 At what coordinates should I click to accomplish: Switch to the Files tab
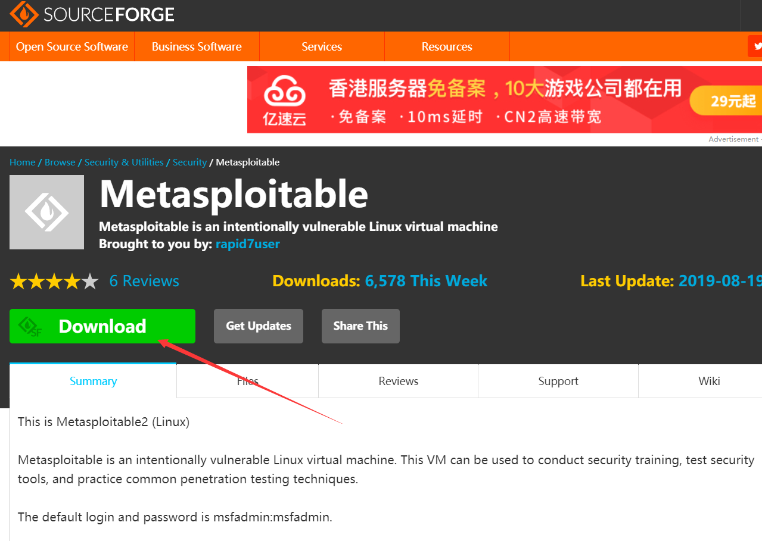pos(247,381)
